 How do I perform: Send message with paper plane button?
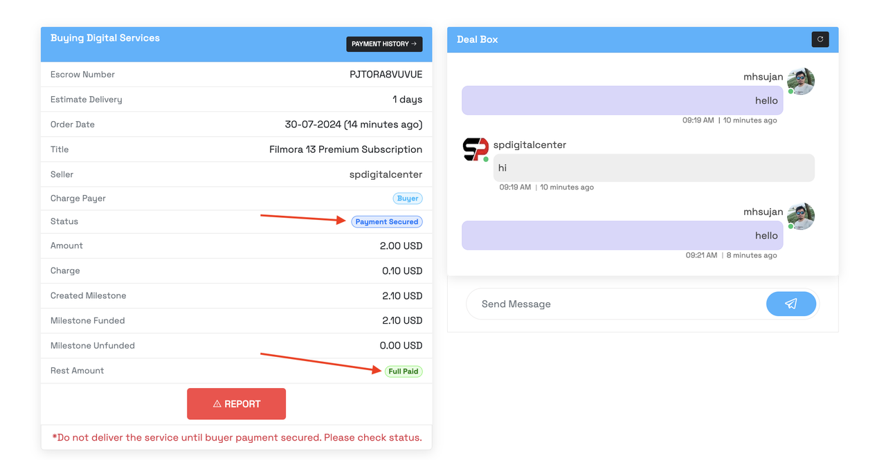[791, 304]
